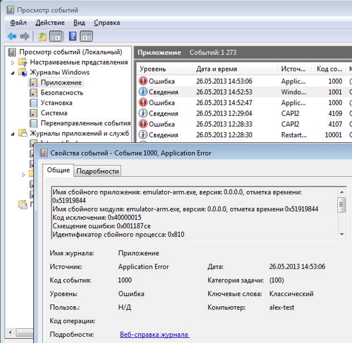Click the Настраиваемые представления folder icon
The width and height of the screenshot is (352, 343).
tap(23, 62)
